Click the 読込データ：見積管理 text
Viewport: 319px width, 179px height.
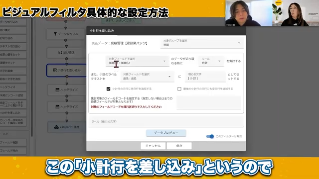120,43
